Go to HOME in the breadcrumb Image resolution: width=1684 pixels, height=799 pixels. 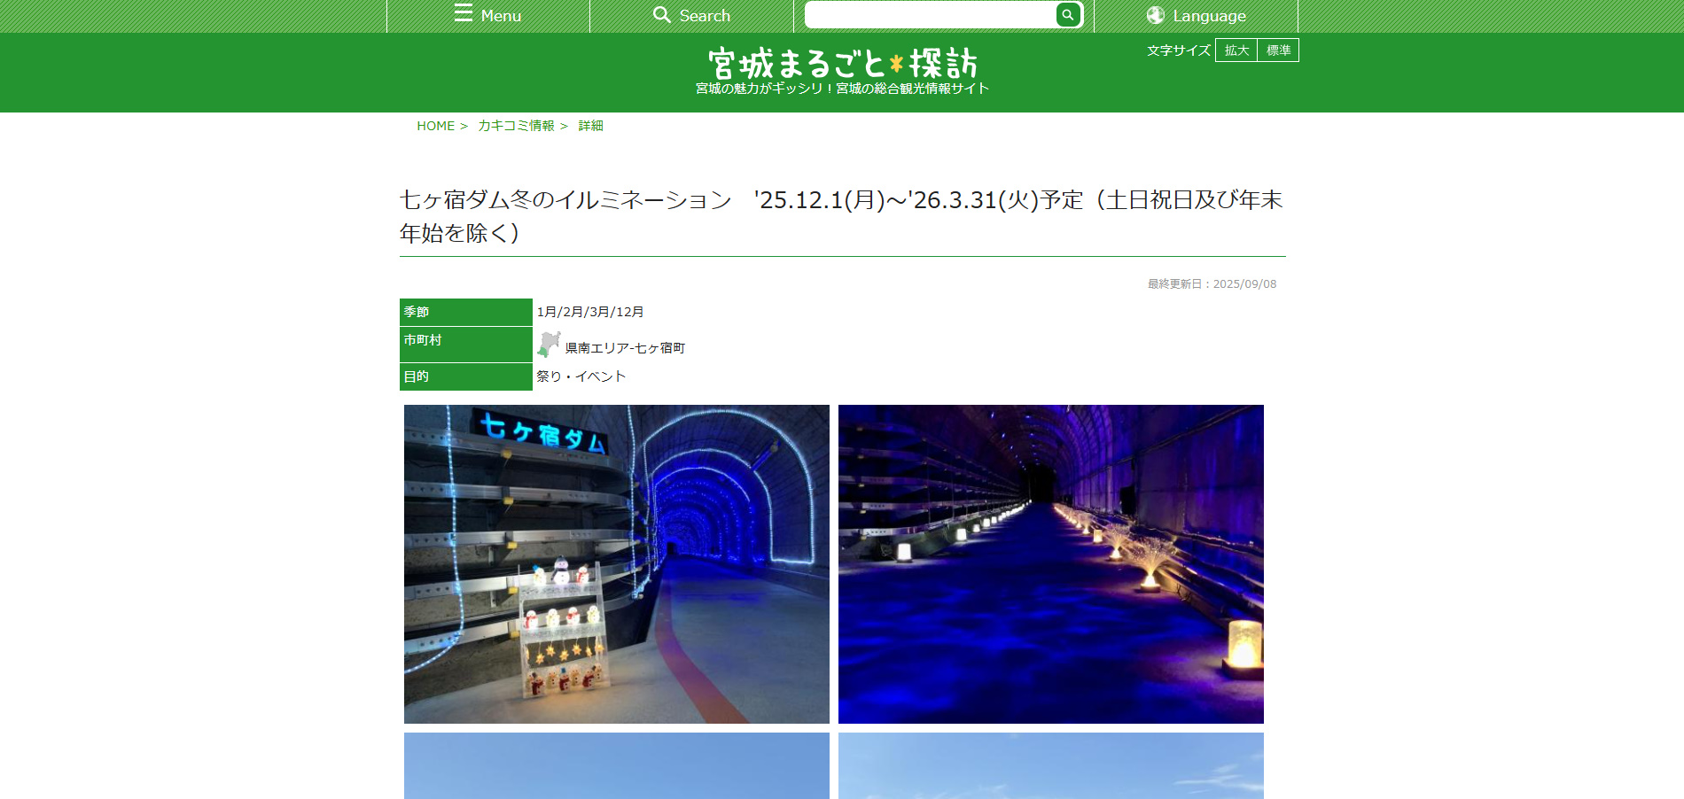pyautogui.click(x=435, y=126)
